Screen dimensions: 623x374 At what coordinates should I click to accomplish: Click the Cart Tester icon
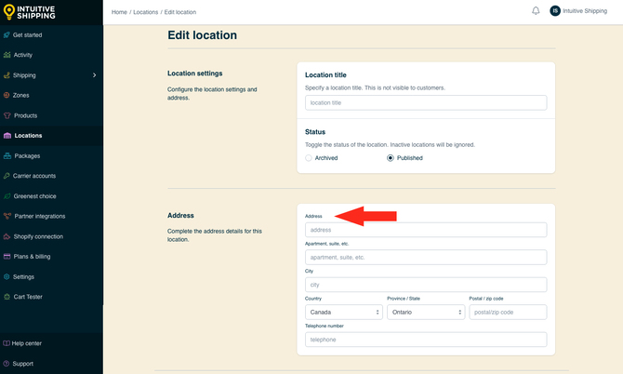pos(7,297)
